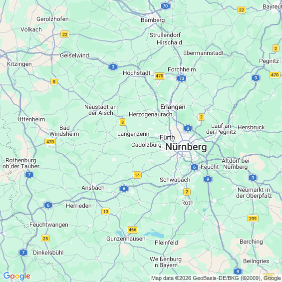Click the Kitzingen town label
Viewport: 282px width, 282px height.
click(x=19, y=64)
